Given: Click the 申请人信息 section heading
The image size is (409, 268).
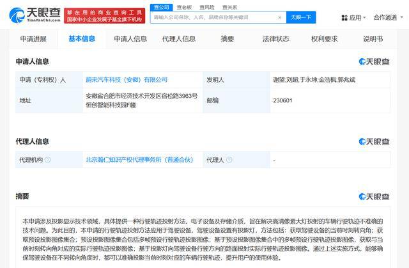Looking at the screenshot, I should [x=32, y=61].
